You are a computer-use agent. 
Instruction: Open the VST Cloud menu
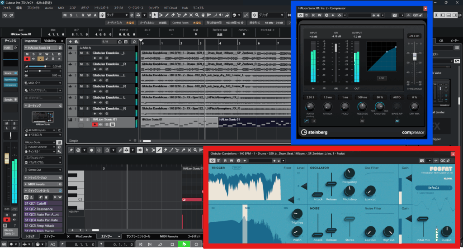170,8
